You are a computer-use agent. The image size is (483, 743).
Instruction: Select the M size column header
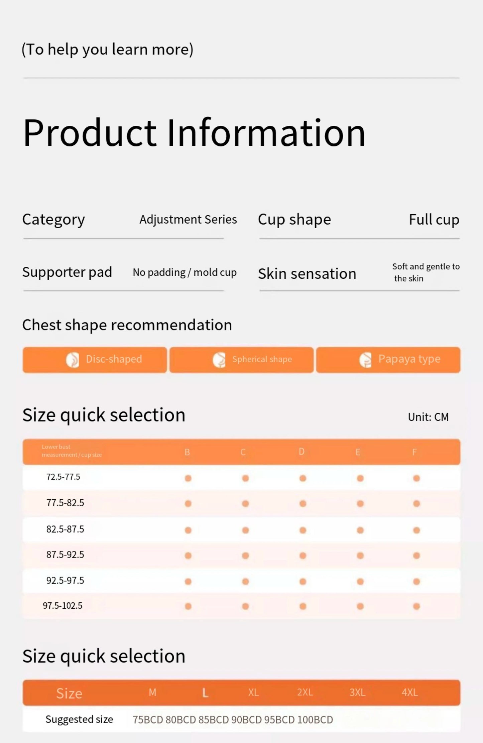(152, 693)
